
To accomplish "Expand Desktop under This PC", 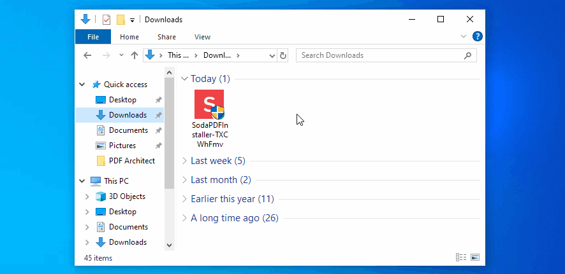I will coord(87,212).
